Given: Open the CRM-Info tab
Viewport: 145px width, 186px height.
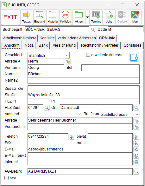Looking at the screenshot, I should coord(107,38).
